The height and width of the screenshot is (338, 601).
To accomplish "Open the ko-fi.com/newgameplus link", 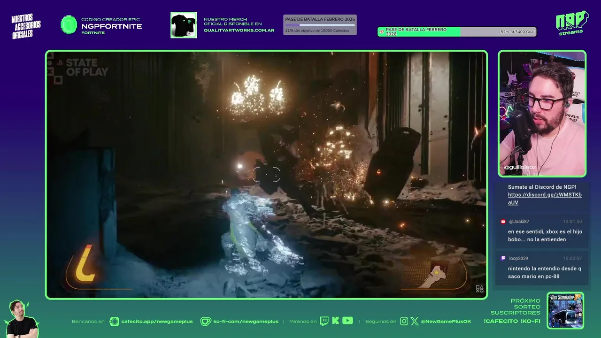I will (246, 322).
